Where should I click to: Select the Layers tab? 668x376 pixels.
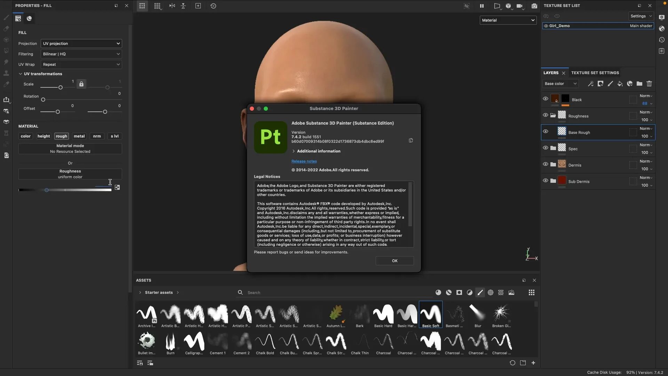coord(551,73)
